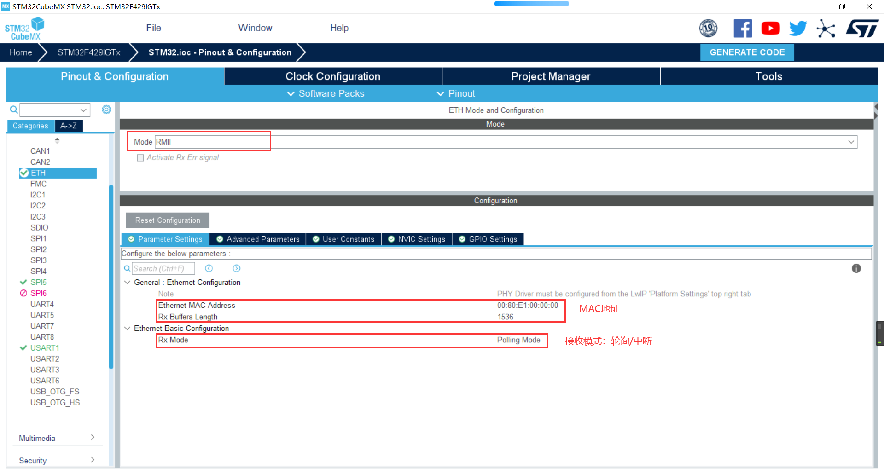The width and height of the screenshot is (884, 474).
Task: Open the peripheral search combo box arrow
Action: [83, 110]
